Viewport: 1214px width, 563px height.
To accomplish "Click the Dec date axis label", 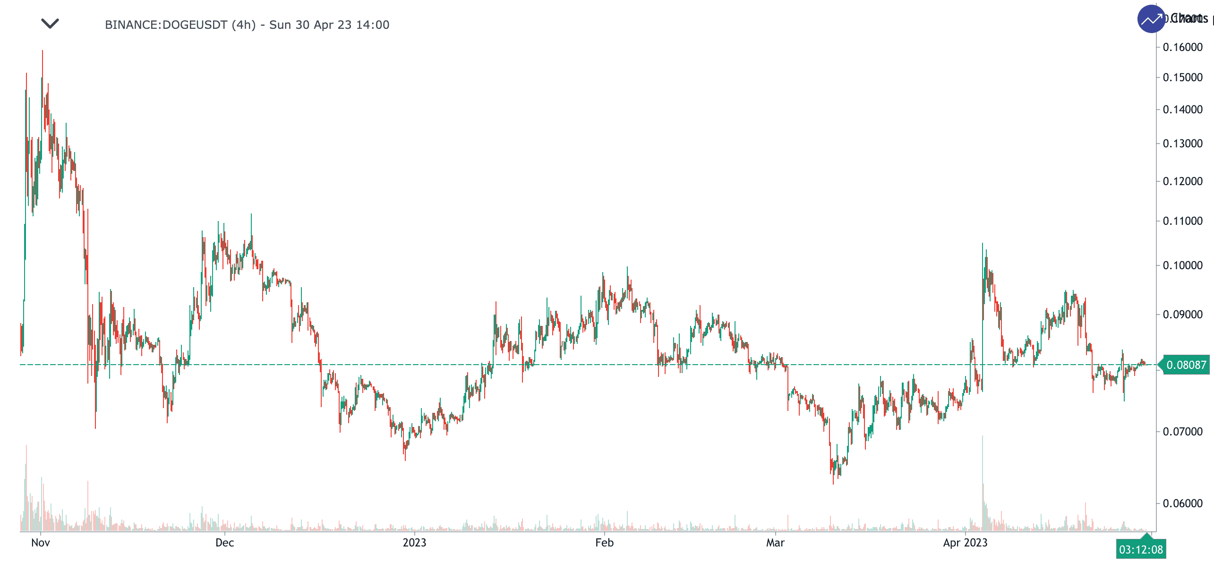I will click(225, 543).
